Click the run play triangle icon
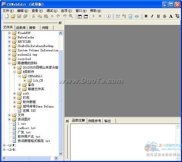Image resolution: width=182 pixels, height=162 pixels. [x=94, y=16]
